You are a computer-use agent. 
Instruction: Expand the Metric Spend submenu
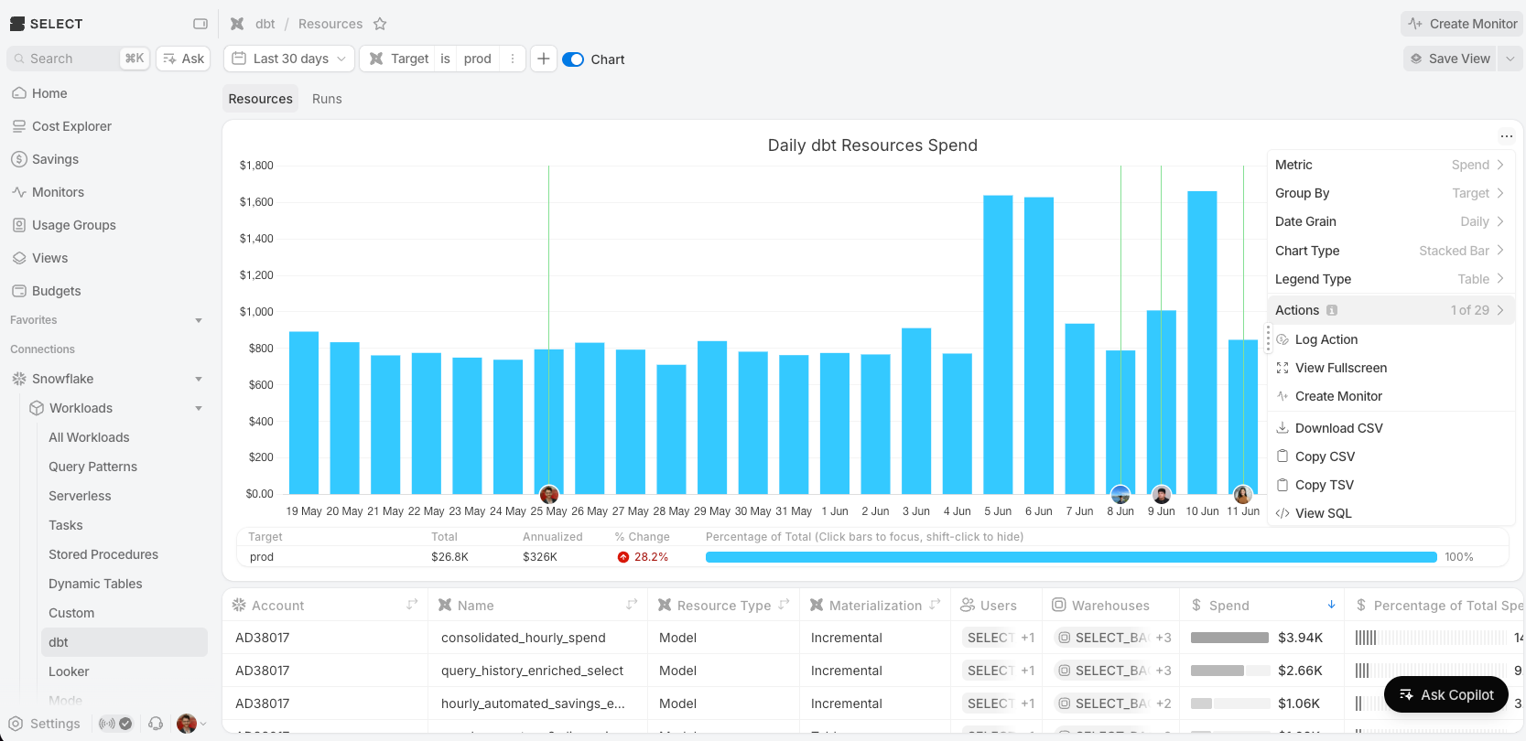pyautogui.click(x=1390, y=165)
